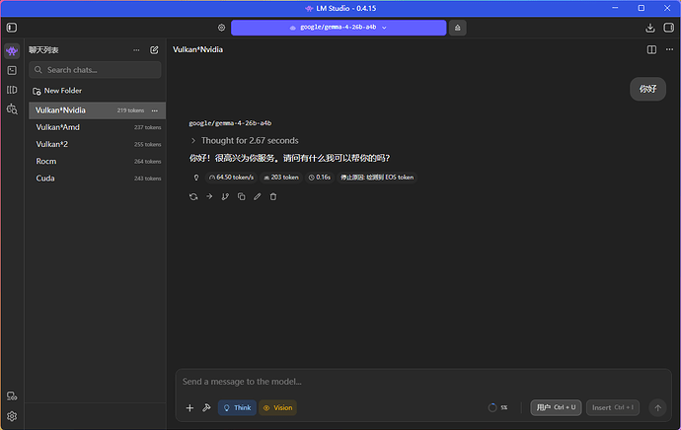Open chat header more options ellipsis

tap(669, 49)
